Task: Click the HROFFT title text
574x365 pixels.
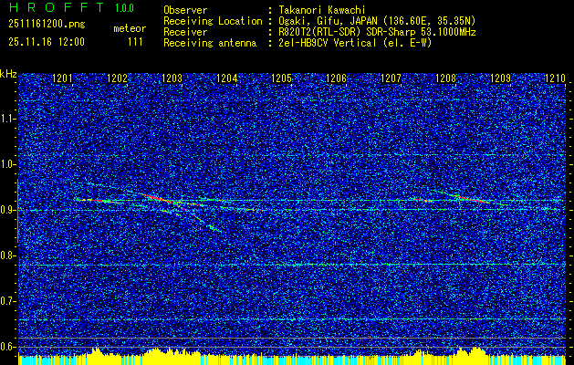Action: 57,7
